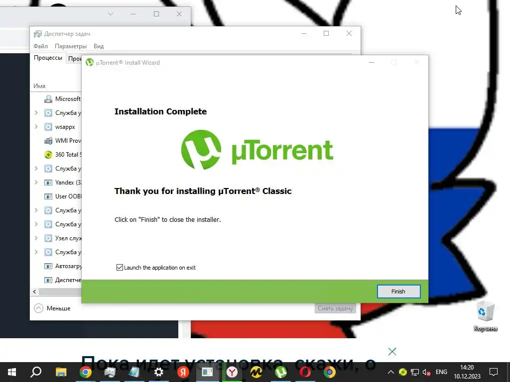The width and height of the screenshot is (510, 382).
Task: Open the clock showing 14:20
Action: coord(467,372)
